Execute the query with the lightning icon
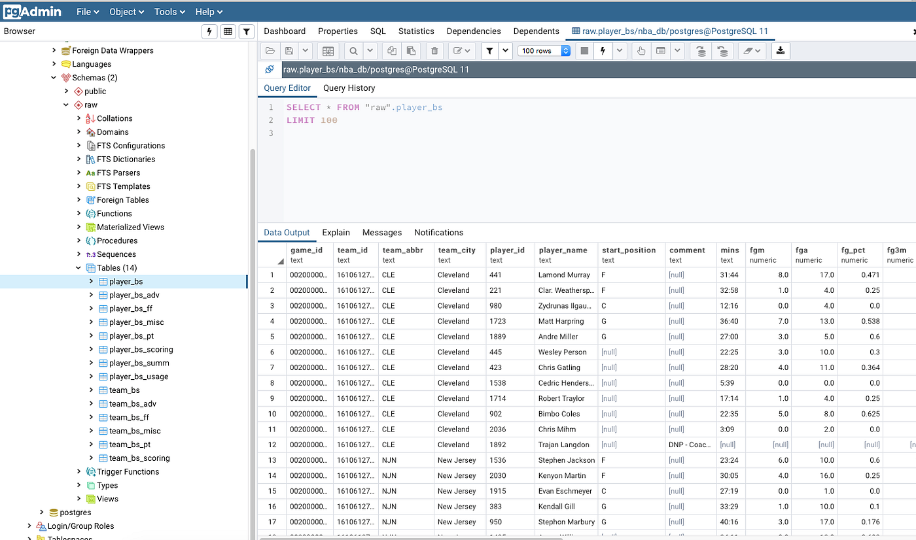Image resolution: width=916 pixels, height=540 pixels. click(x=603, y=51)
